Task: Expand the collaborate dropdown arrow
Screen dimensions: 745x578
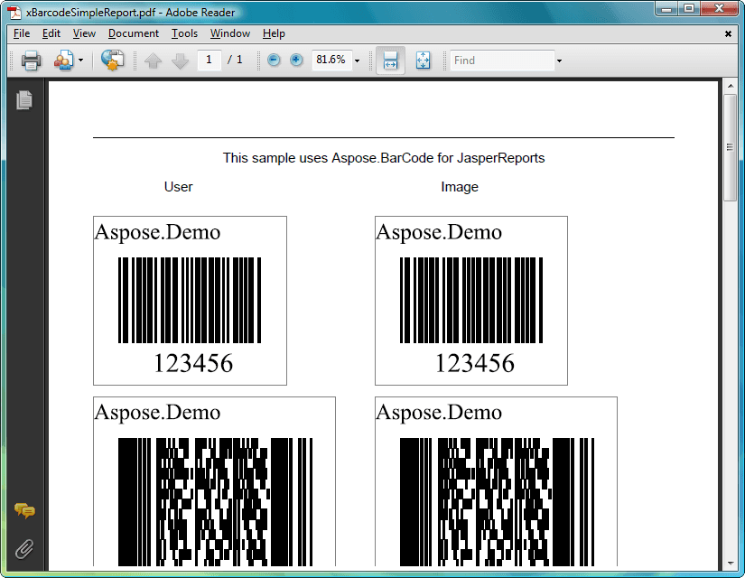Action: [x=80, y=61]
